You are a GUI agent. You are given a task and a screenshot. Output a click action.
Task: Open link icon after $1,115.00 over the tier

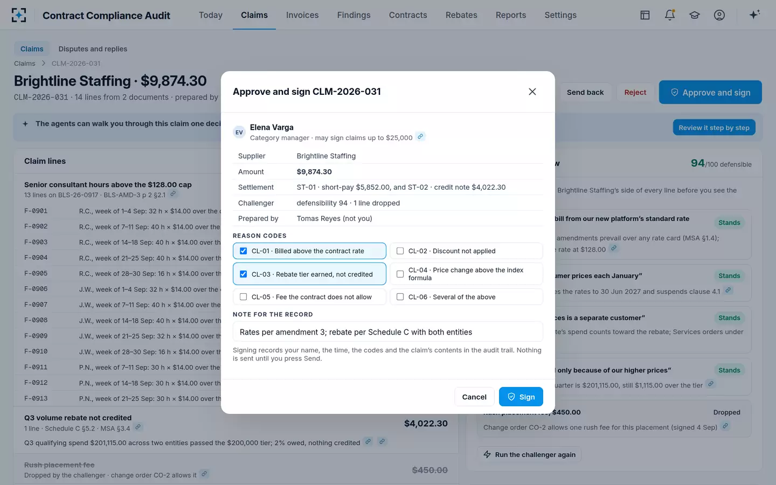pos(711,384)
